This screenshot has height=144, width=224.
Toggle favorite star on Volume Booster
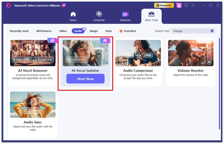point(171,43)
